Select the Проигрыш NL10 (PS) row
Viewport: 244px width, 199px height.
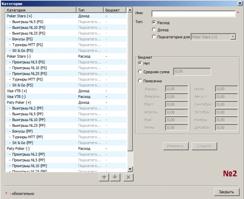pyautogui.click(x=66, y=68)
